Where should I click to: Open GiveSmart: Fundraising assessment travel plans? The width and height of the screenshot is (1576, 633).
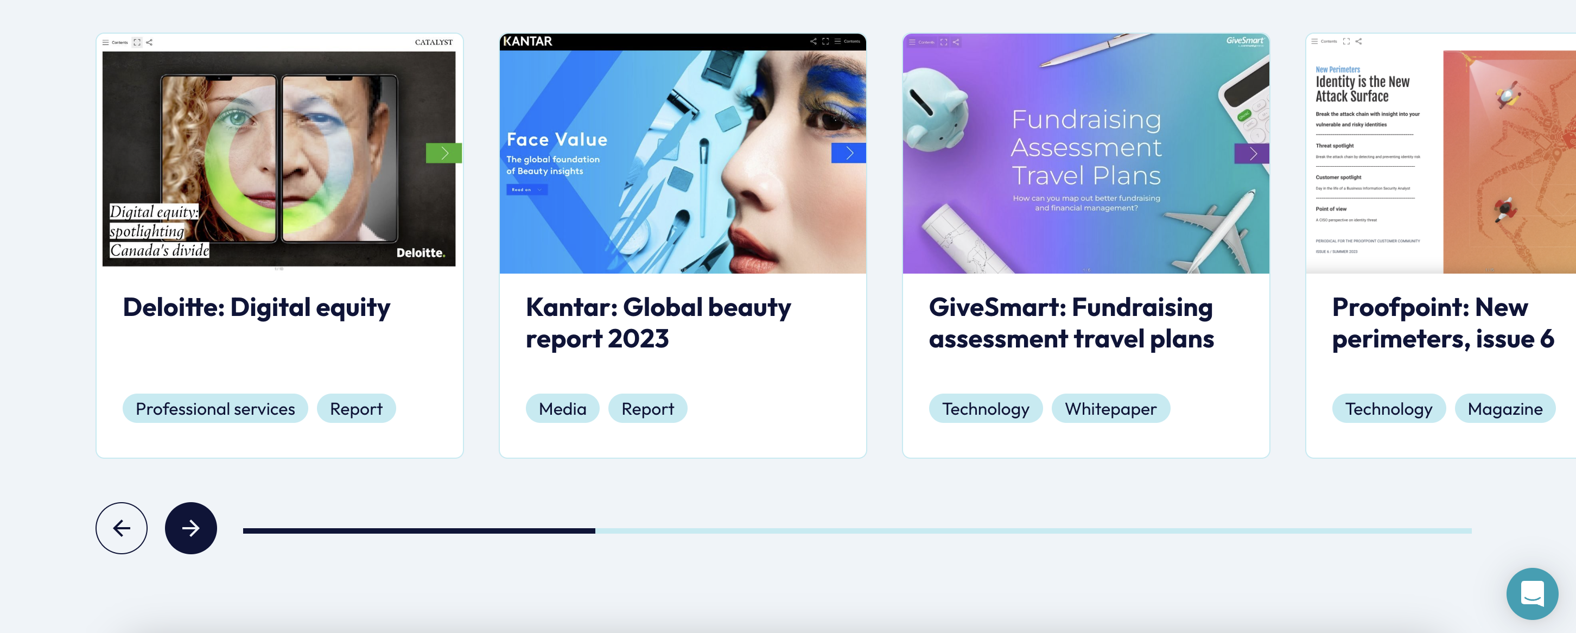coord(1071,322)
